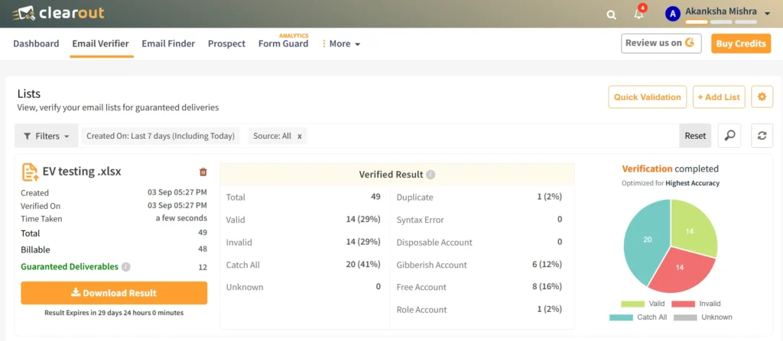Click the Clearout logo
783x341 pixels.
[x=58, y=13]
